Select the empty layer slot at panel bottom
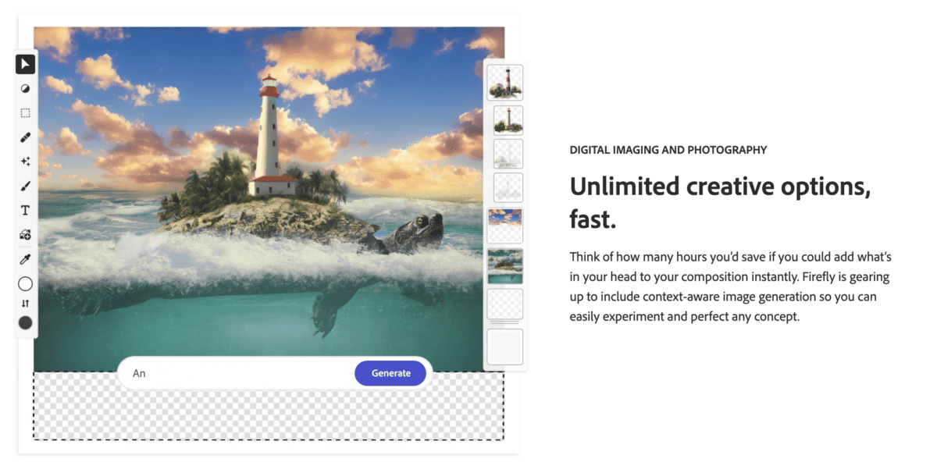Image resolution: width=937 pixels, height=473 pixels. [504, 346]
